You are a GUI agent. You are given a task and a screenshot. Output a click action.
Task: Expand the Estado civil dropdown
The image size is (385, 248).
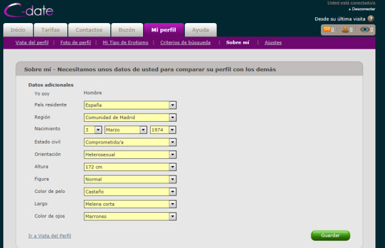tap(130, 142)
